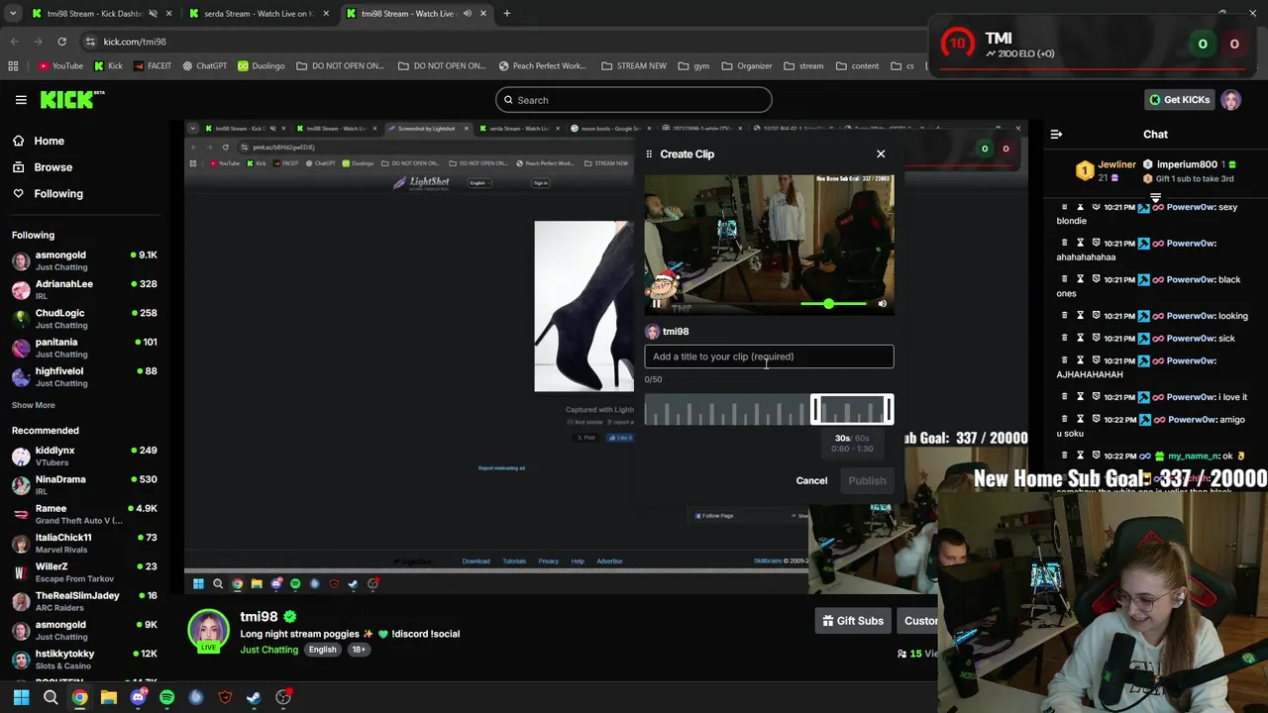This screenshot has width=1268, height=713.
Task: Open the ChatGPT bookmark
Action: (204, 66)
